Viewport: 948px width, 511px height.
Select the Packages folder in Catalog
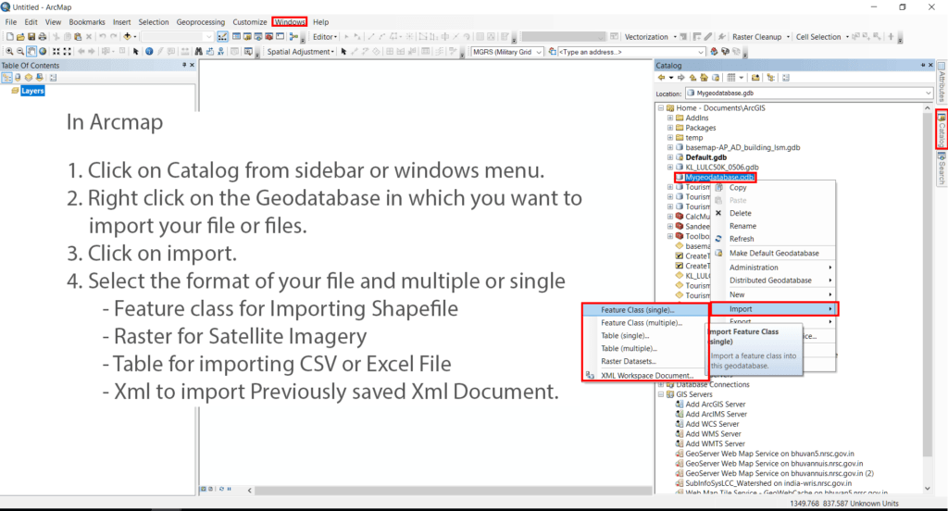[700, 128]
